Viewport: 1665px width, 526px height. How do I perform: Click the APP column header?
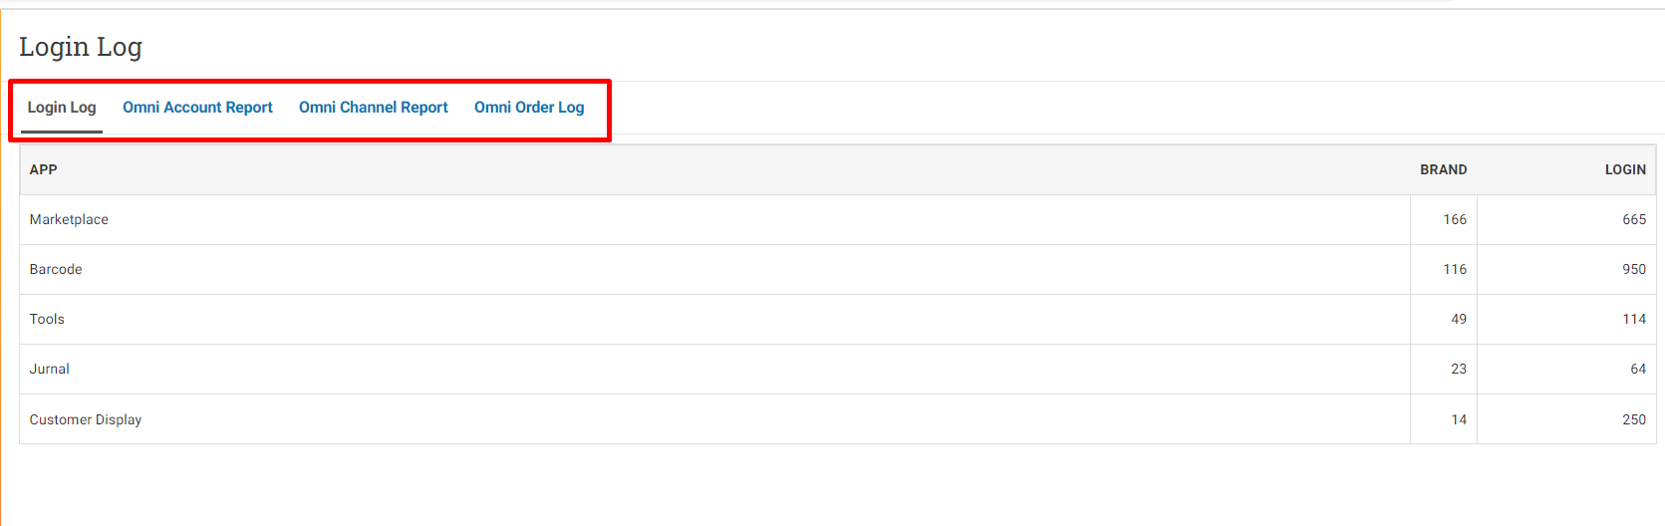coord(43,169)
